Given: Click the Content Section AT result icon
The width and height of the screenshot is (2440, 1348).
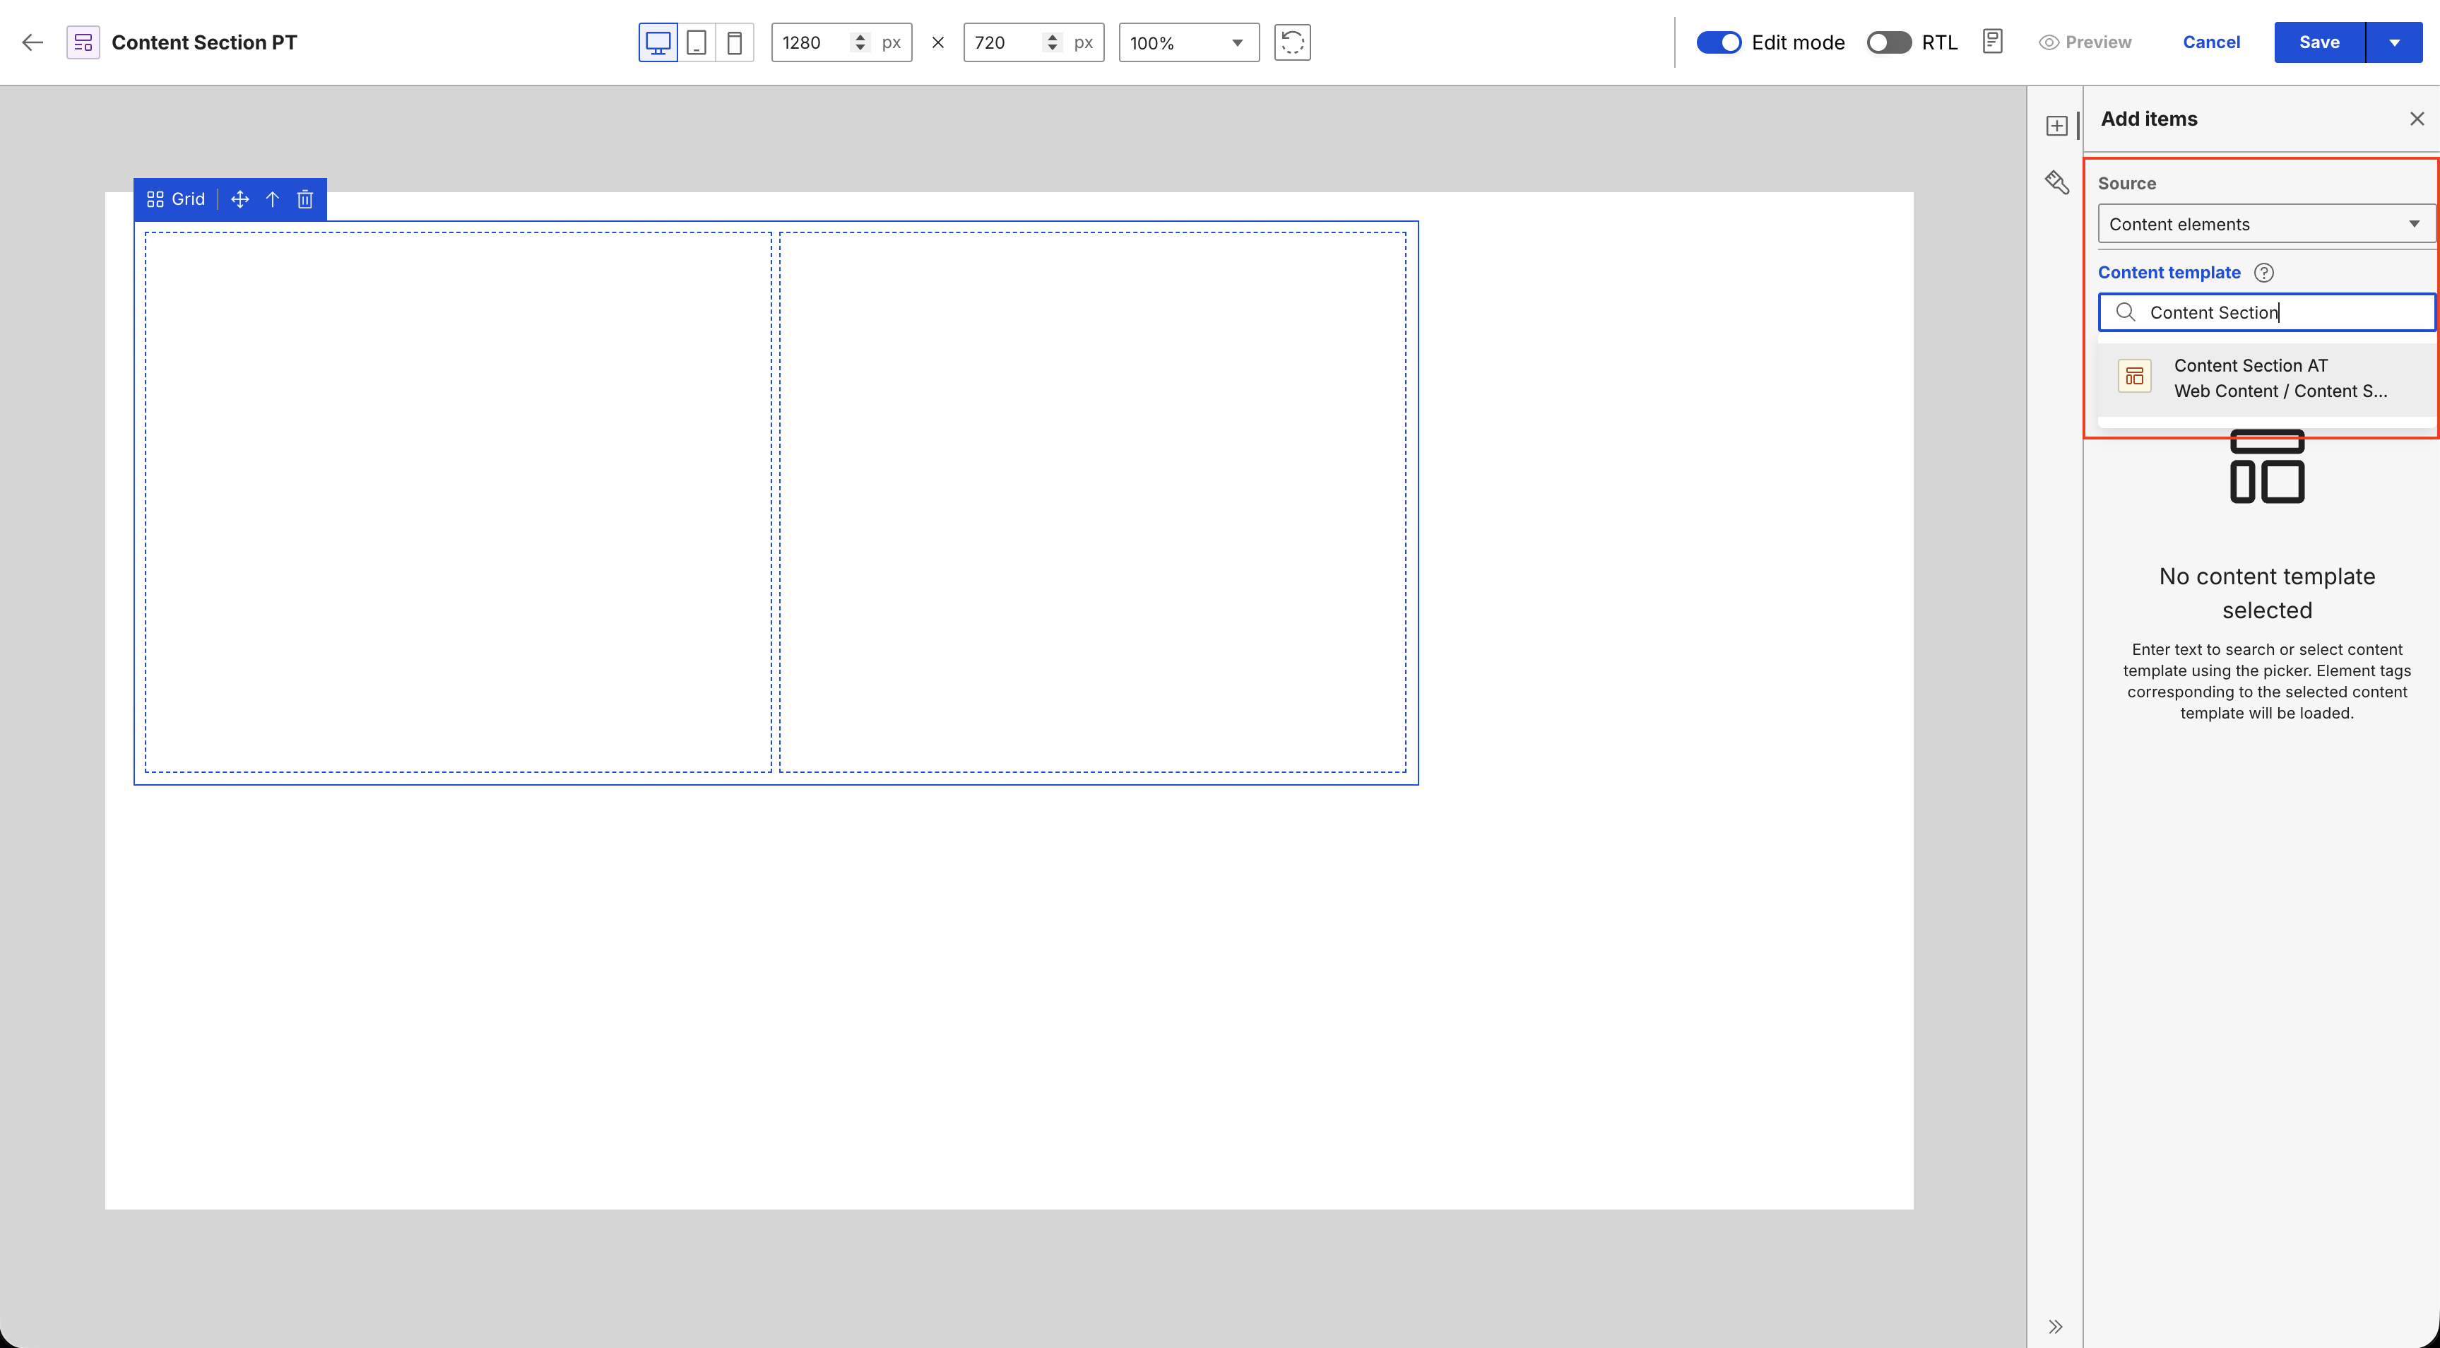Looking at the screenshot, I should pyautogui.click(x=2134, y=376).
